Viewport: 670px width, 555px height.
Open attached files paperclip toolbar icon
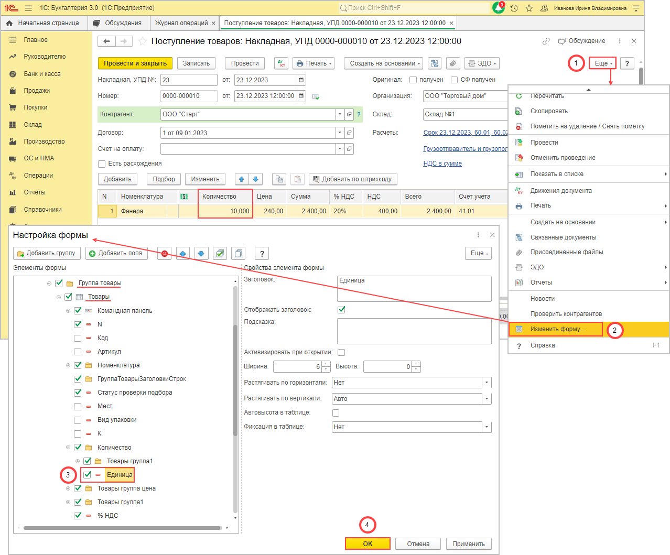[453, 63]
